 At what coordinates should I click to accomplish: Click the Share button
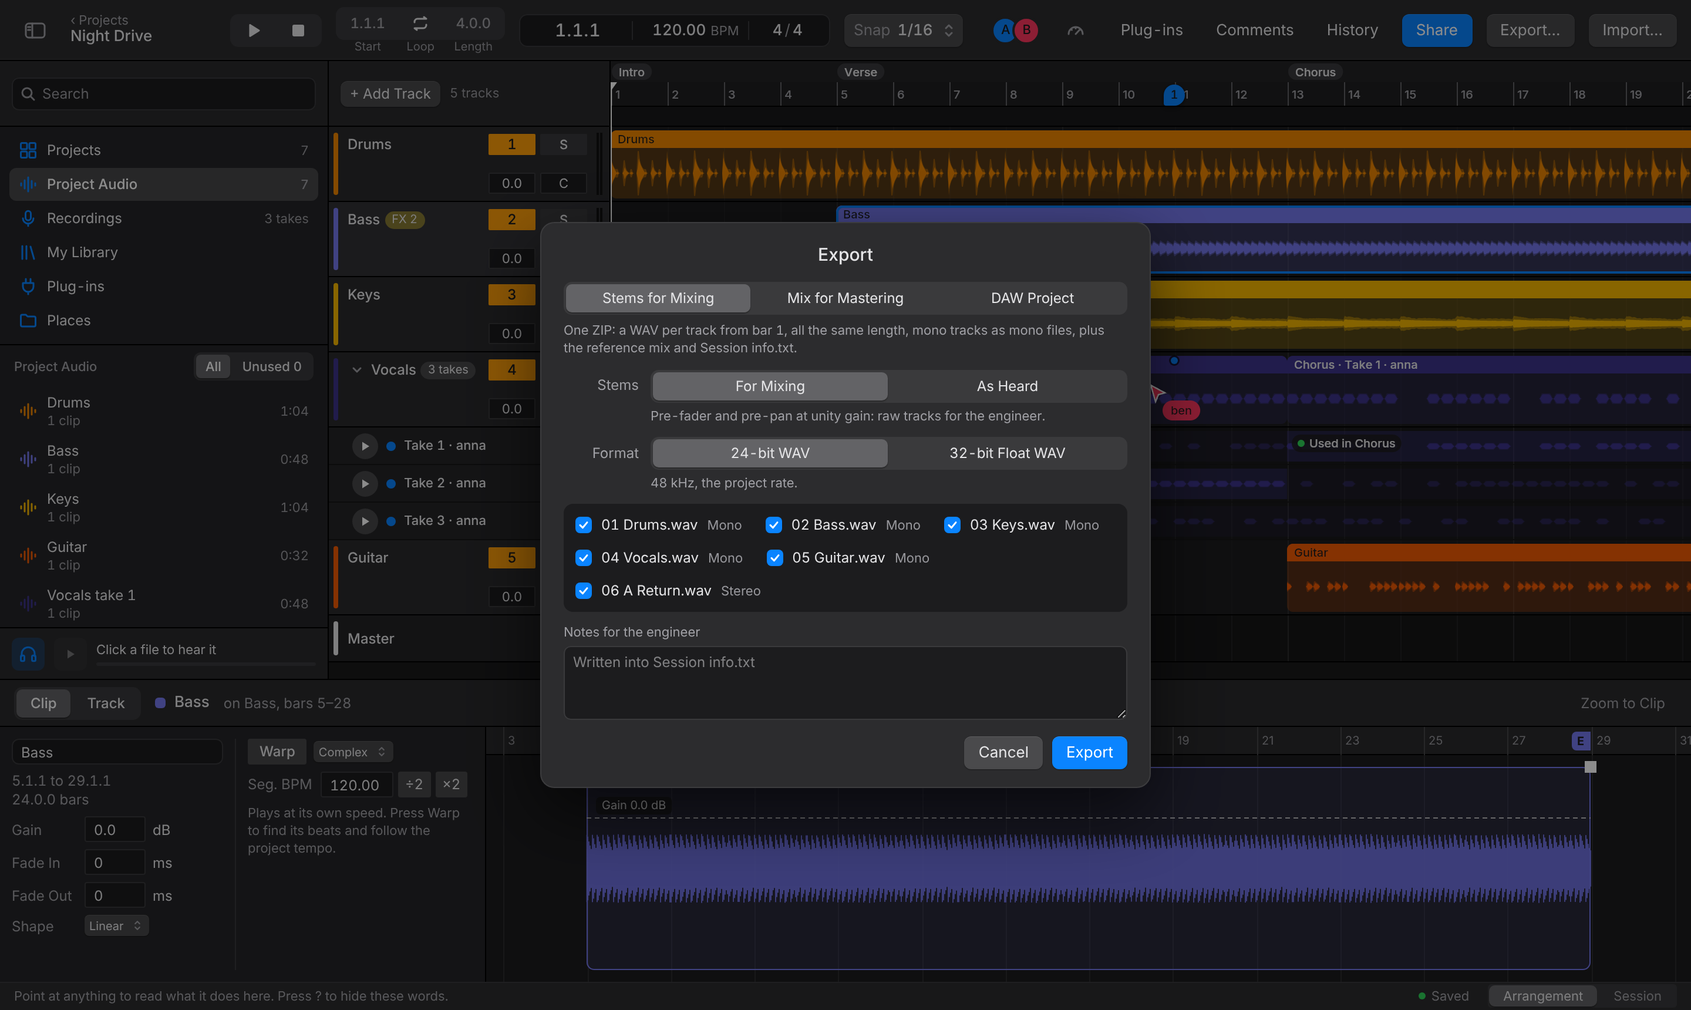click(x=1436, y=30)
